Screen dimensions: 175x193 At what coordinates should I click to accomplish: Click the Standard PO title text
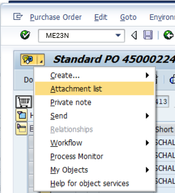coord(114,59)
